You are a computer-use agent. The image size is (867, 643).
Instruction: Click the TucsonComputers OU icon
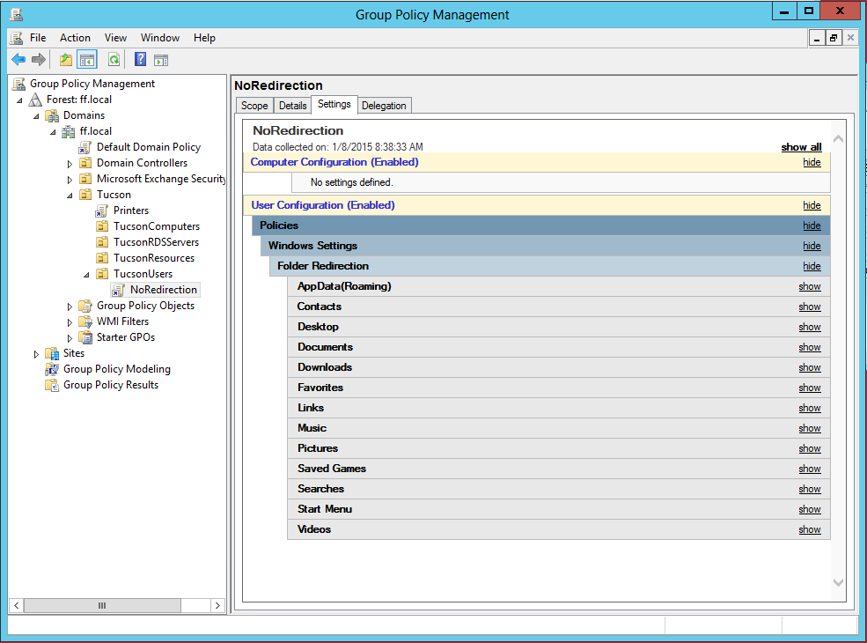[102, 226]
